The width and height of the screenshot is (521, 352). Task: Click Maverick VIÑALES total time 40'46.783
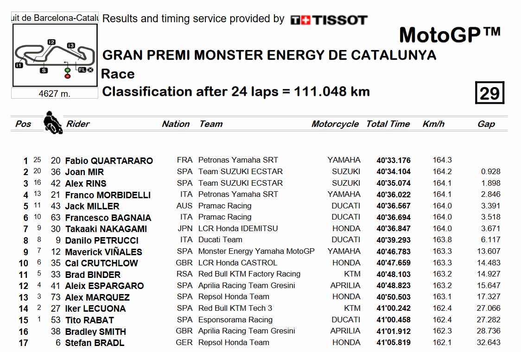coord(394,251)
